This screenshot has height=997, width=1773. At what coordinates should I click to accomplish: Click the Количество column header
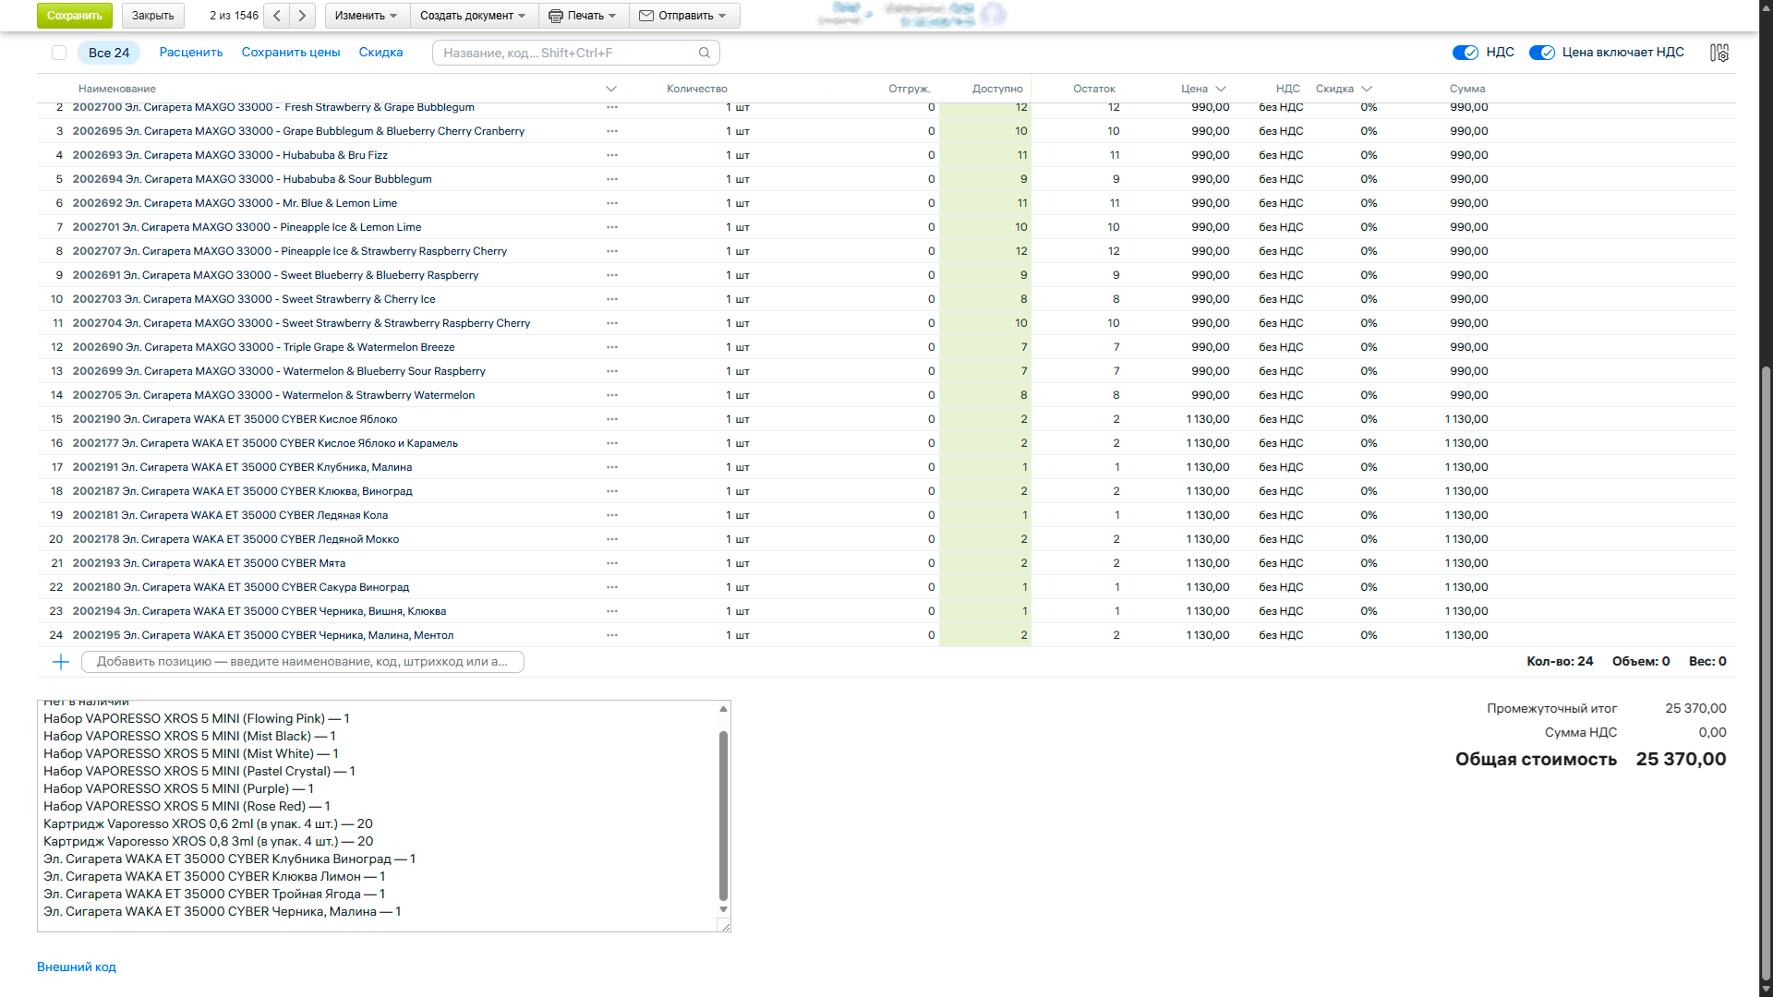pos(697,89)
